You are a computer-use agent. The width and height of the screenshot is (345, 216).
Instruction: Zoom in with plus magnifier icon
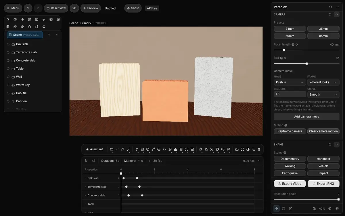pos(330,209)
